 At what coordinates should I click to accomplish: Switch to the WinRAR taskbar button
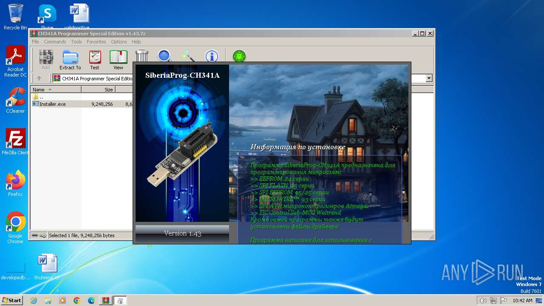[x=106, y=300]
